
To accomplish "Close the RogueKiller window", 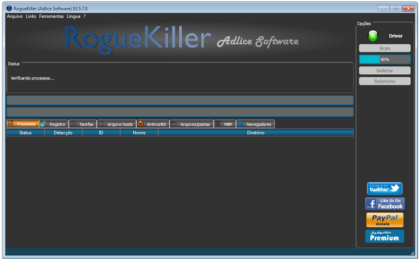I will point(408,9).
